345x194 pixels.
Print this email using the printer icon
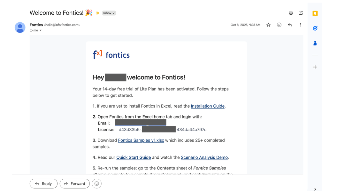click(x=291, y=13)
